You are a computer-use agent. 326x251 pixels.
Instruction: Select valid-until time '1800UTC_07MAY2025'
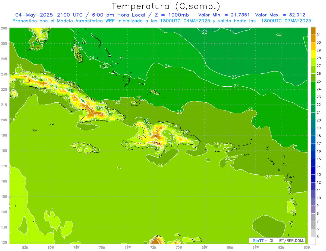(286, 21)
